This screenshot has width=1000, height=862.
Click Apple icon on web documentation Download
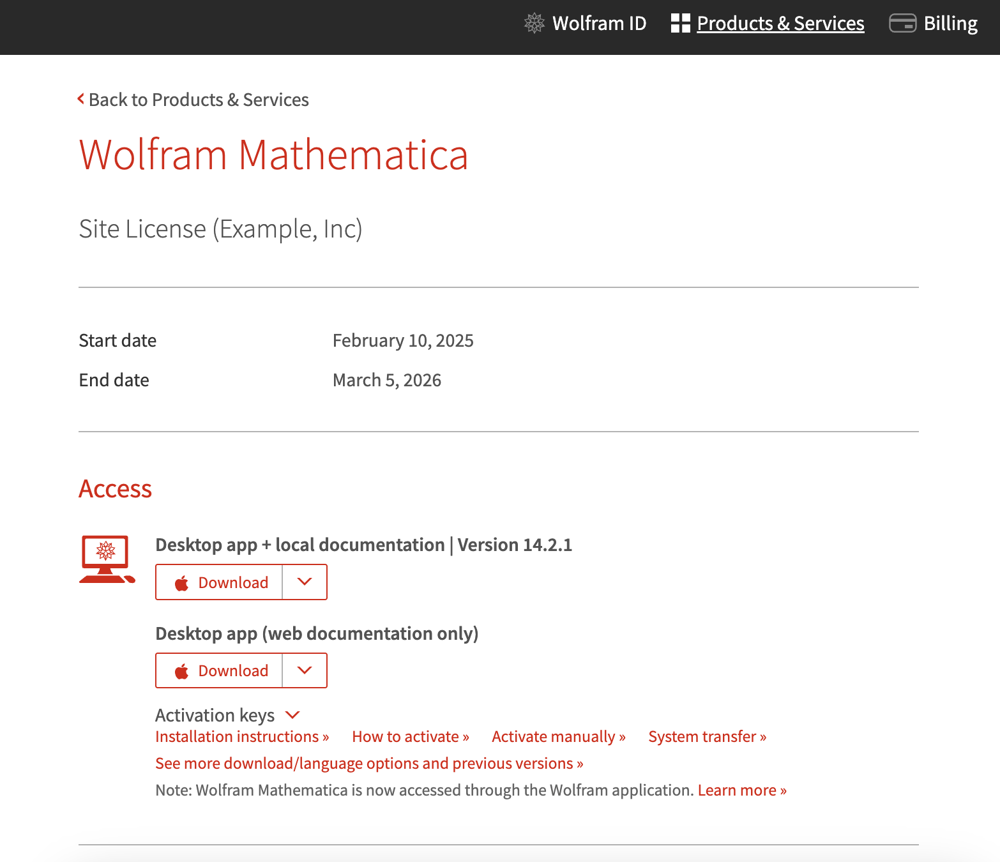182,671
